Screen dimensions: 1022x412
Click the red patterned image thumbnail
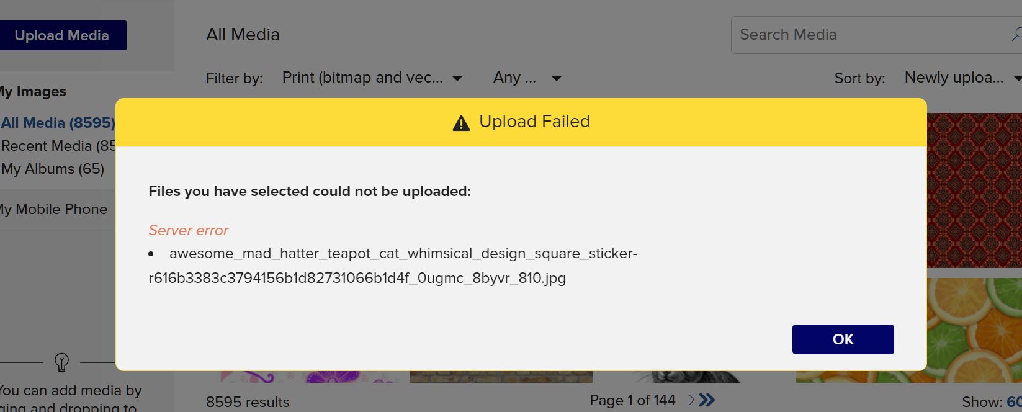974,190
